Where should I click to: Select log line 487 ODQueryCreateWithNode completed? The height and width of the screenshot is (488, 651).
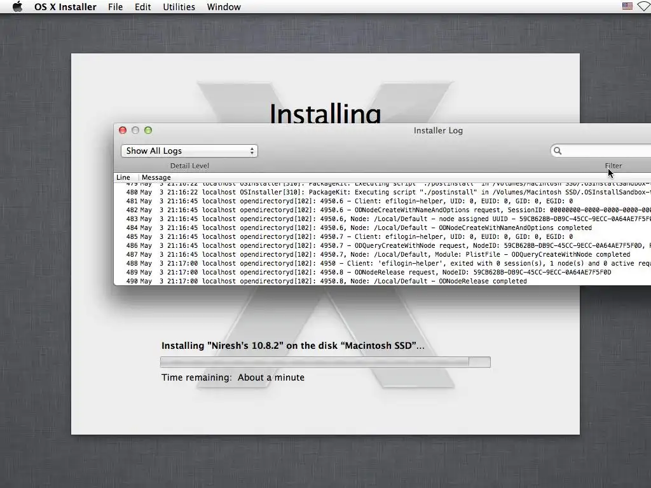pos(382,254)
